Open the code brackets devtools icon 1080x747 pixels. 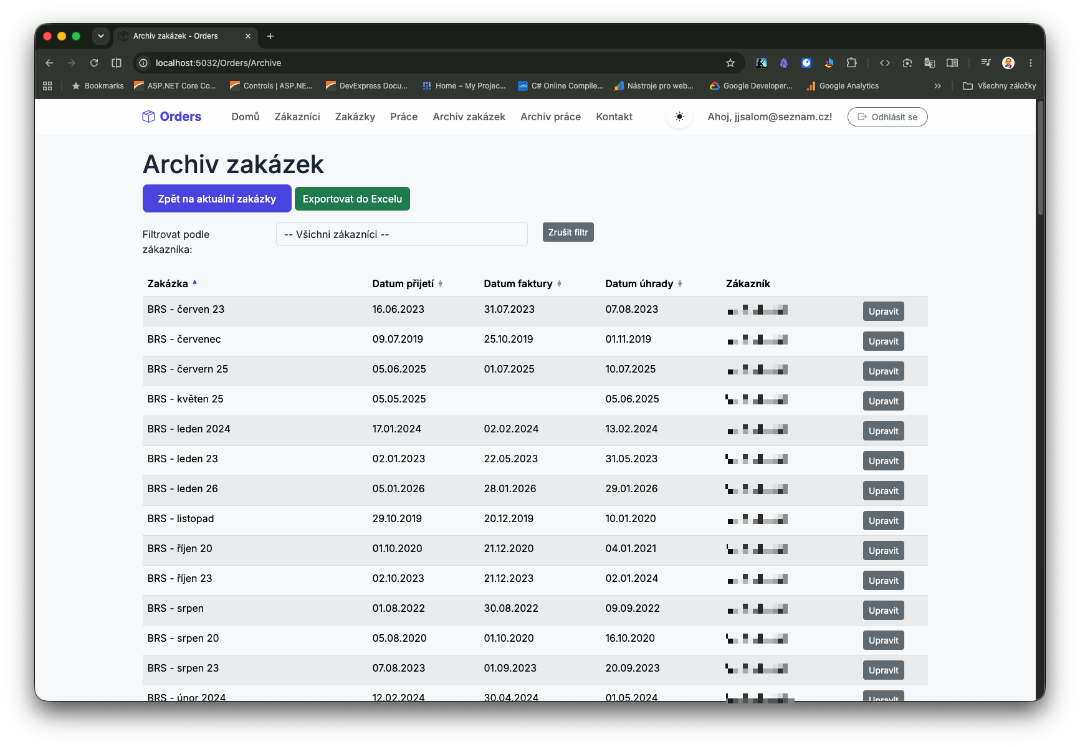885,63
